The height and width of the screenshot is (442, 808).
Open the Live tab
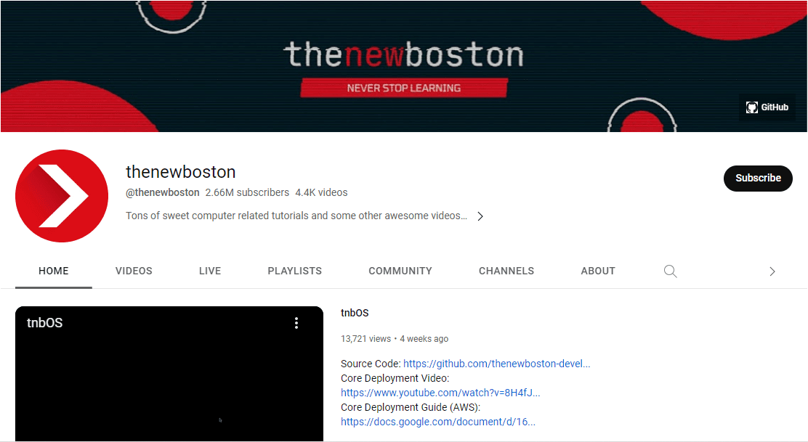tap(210, 271)
